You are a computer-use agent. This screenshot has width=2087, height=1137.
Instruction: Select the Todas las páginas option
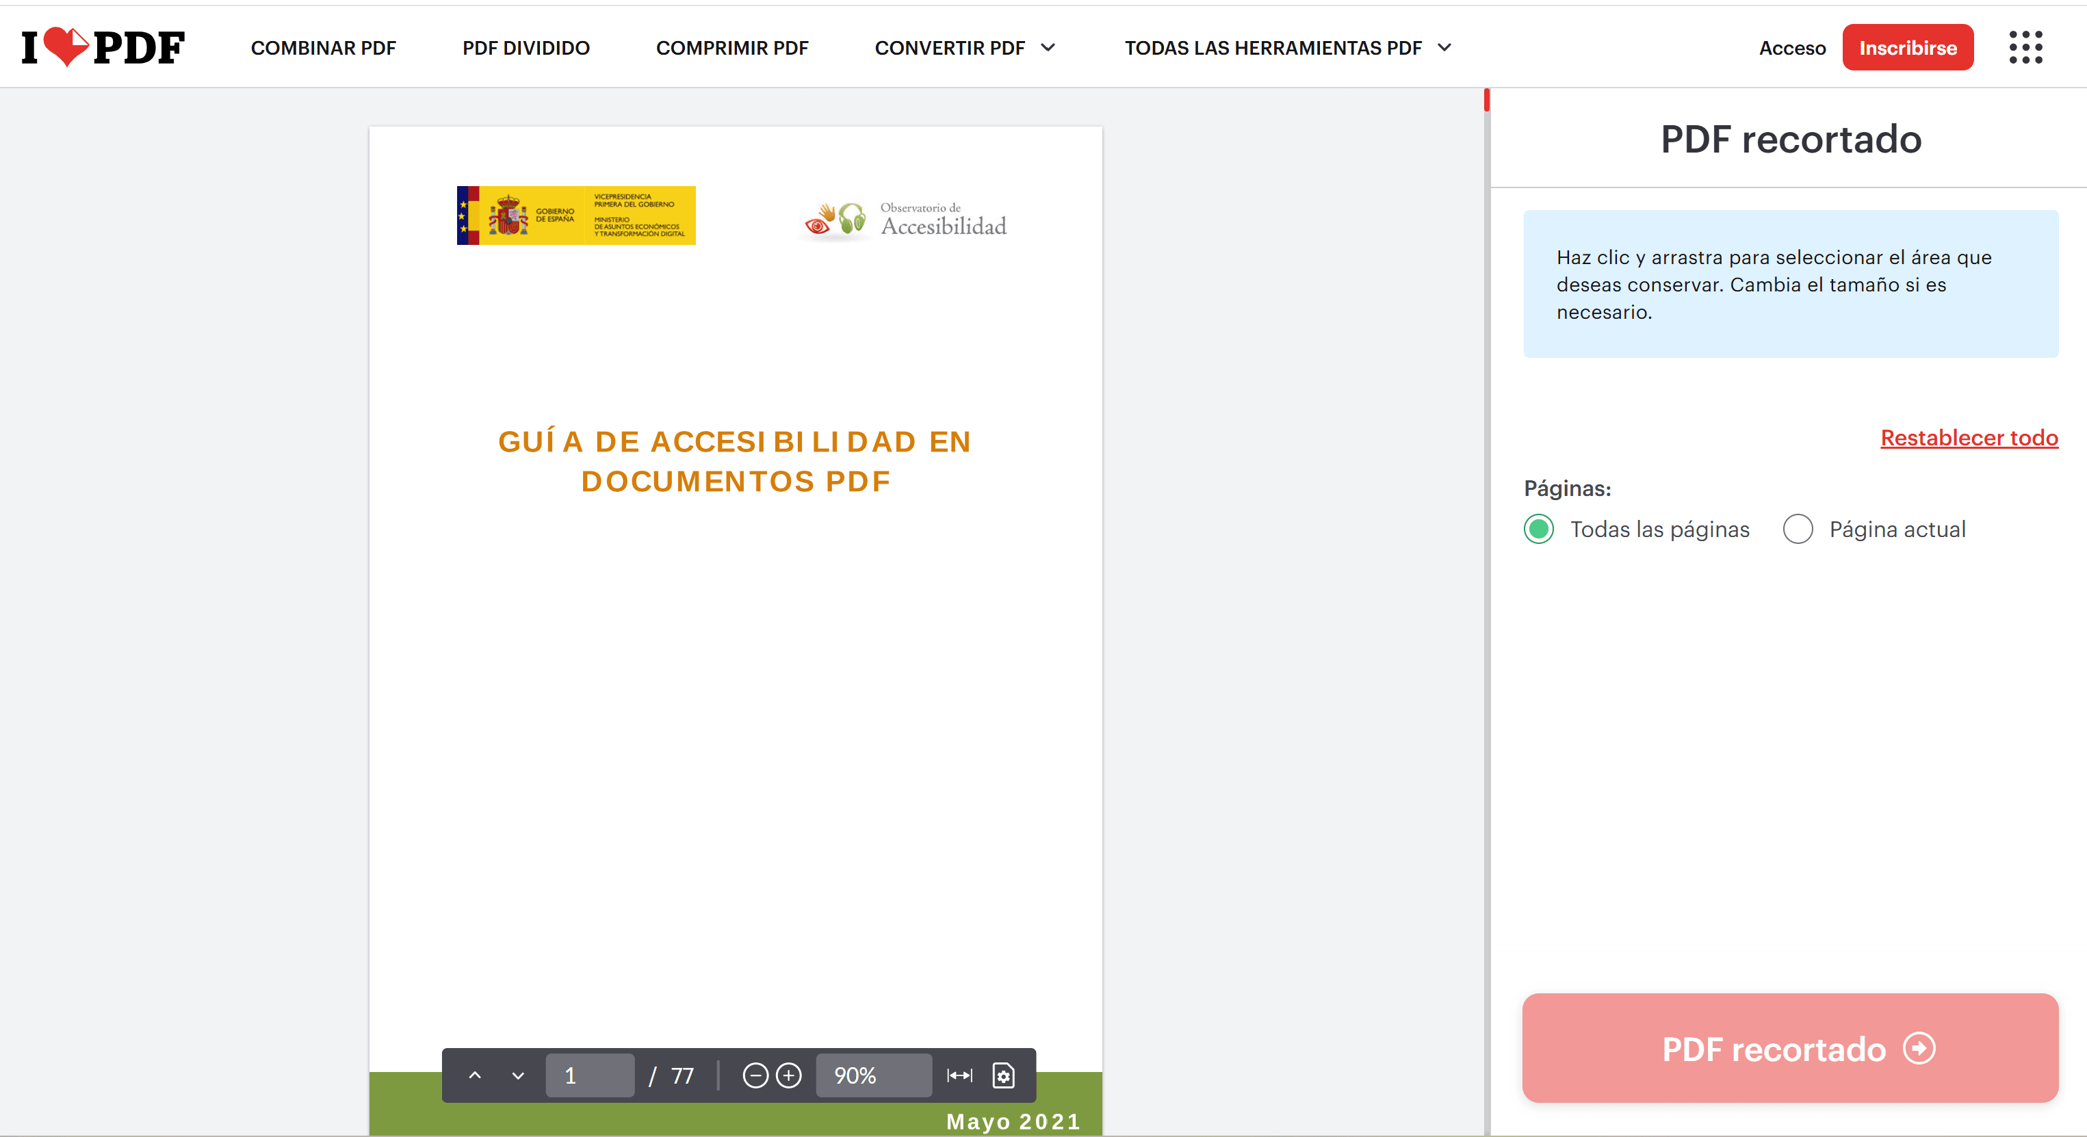point(1540,529)
